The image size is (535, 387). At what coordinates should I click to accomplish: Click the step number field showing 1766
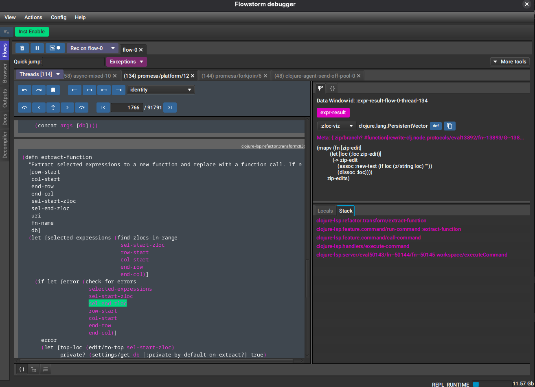127,108
